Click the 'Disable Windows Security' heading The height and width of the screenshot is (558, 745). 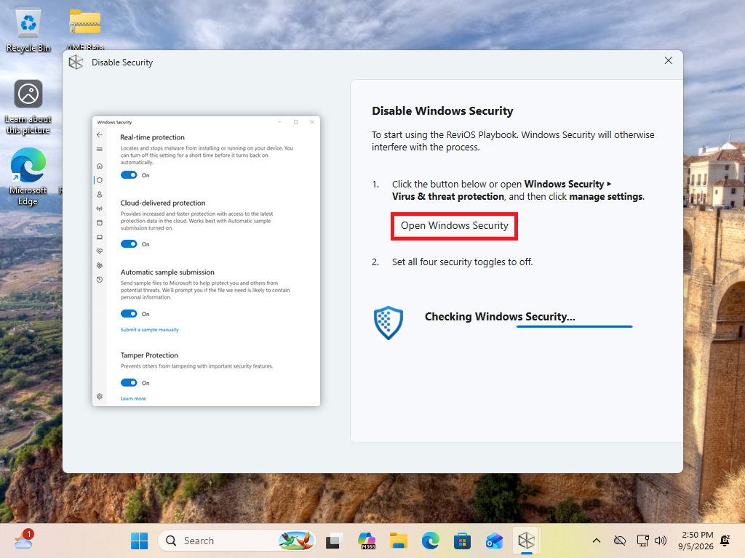442,111
